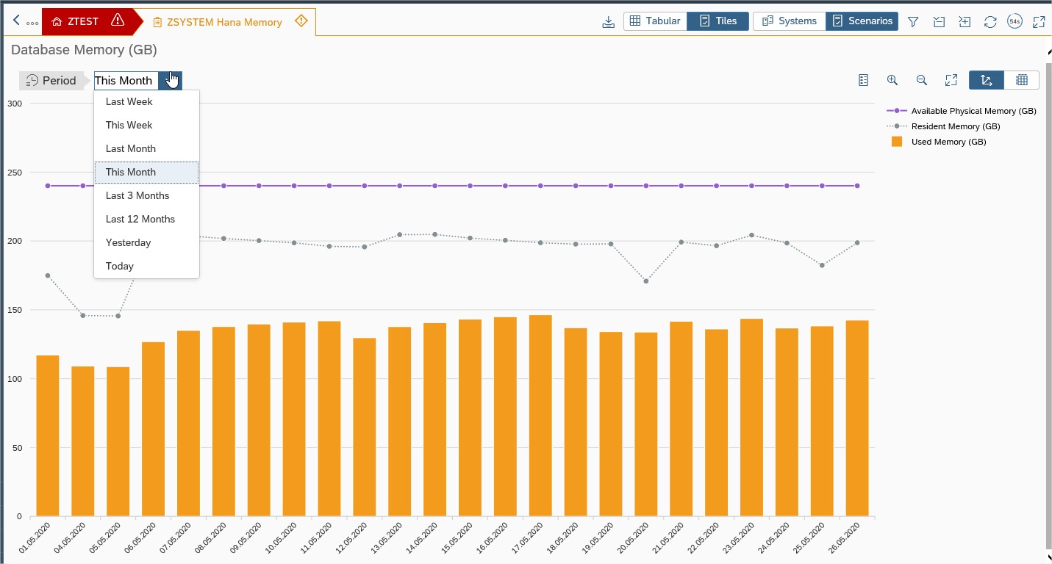
Task: Switch to Tabular view
Action: 655,21
